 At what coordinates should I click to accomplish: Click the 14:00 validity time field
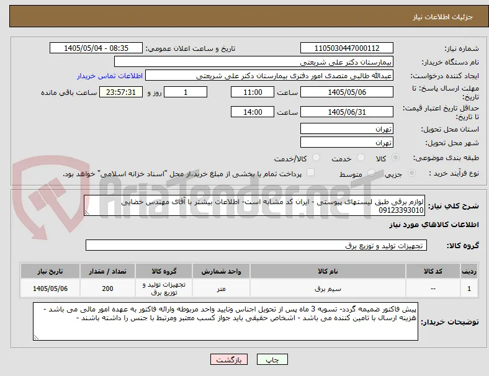point(253,112)
